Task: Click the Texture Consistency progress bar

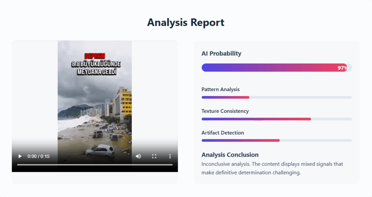Action: (276, 119)
